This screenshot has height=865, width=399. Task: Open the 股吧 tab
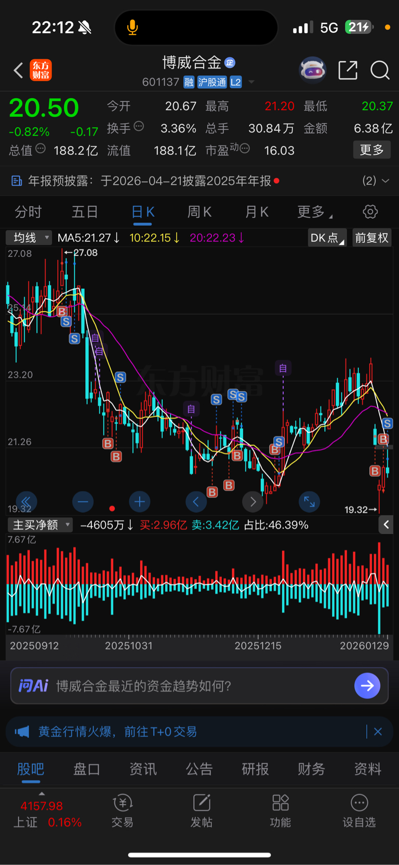31,769
